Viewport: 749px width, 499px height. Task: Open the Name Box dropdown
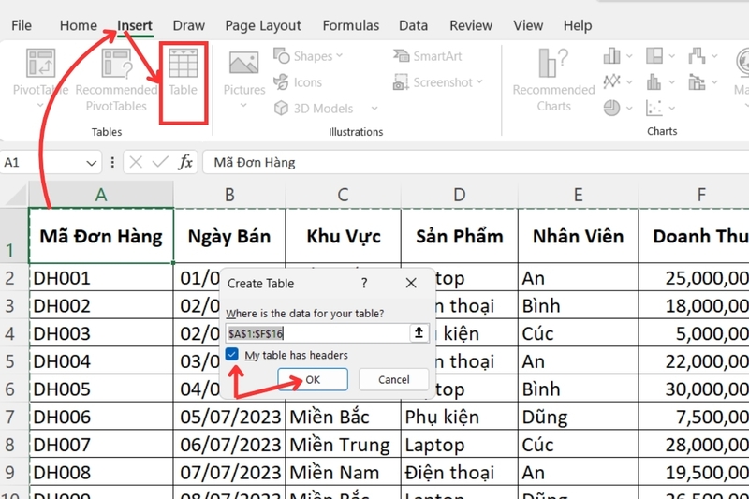tap(91, 163)
